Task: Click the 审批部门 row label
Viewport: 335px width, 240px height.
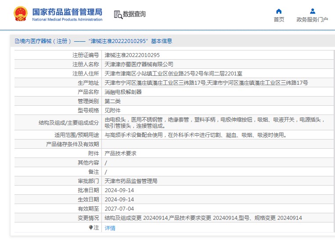Action: [88, 181]
